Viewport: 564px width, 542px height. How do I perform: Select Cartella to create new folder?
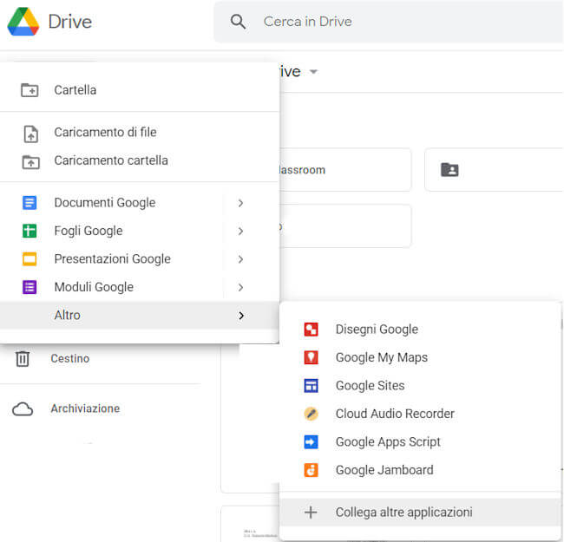(x=75, y=90)
